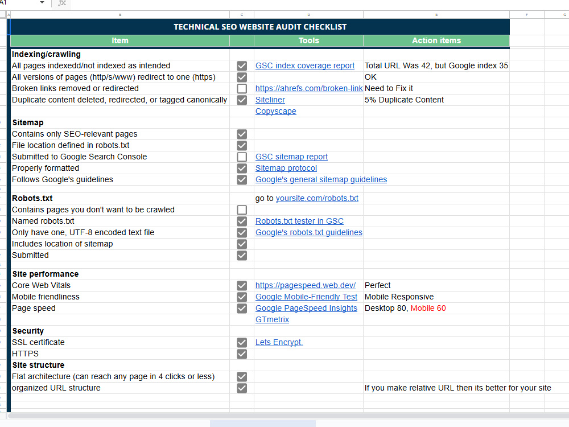Toggle checkbox for Only have one UTF-8 file
The height and width of the screenshot is (427, 569).
242,232
